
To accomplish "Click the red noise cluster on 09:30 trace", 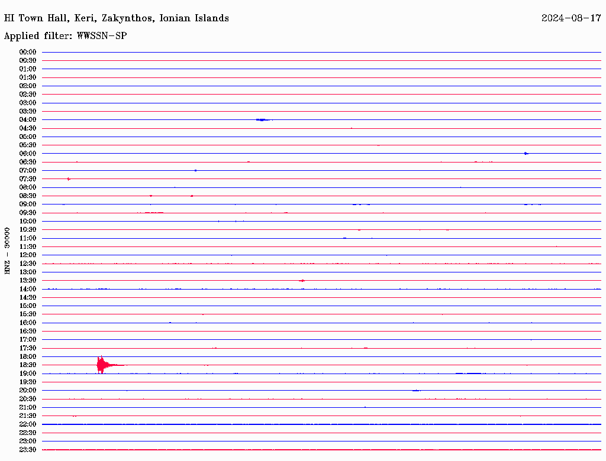I will 154,213.
